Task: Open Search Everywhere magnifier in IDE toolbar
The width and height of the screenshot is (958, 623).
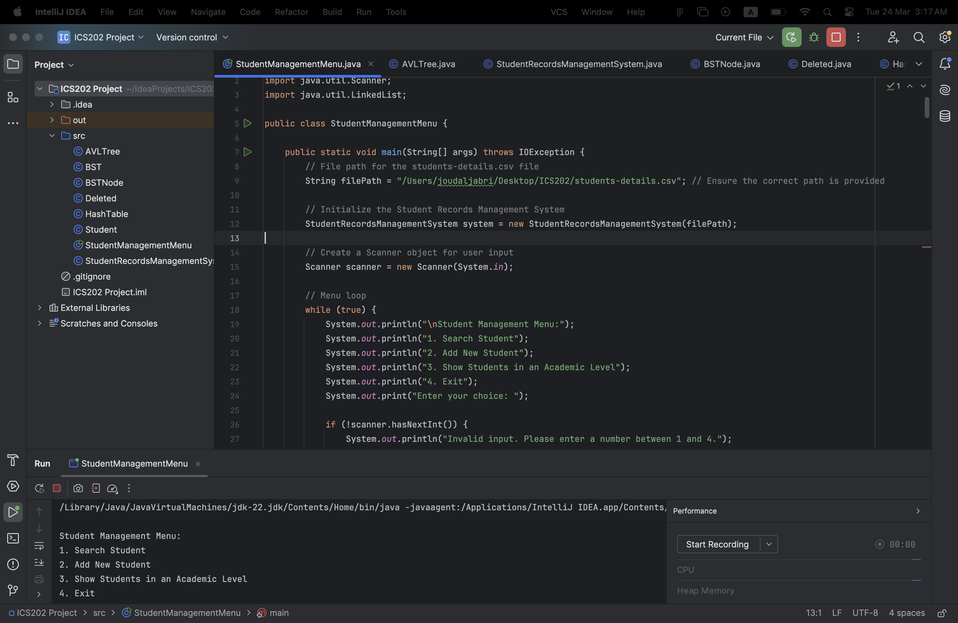Action: (x=919, y=37)
